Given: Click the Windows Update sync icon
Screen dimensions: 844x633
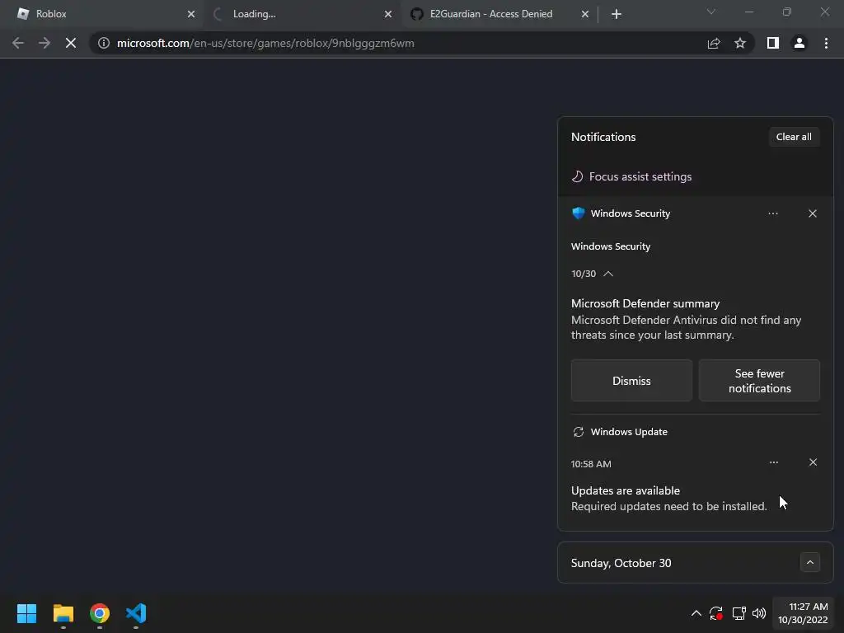Looking at the screenshot, I should (x=578, y=432).
